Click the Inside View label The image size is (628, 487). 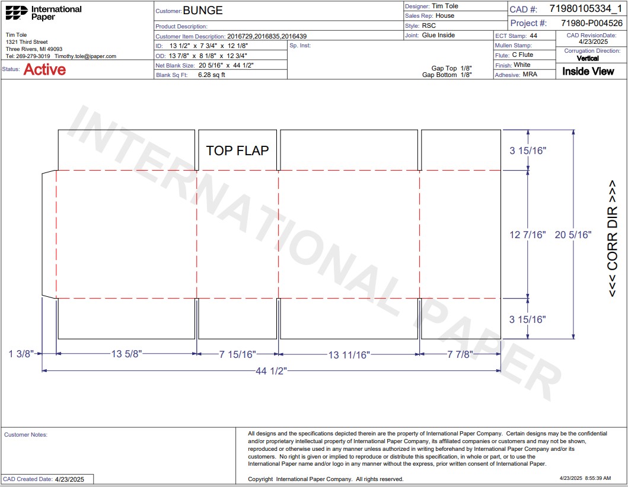(588, 71)
